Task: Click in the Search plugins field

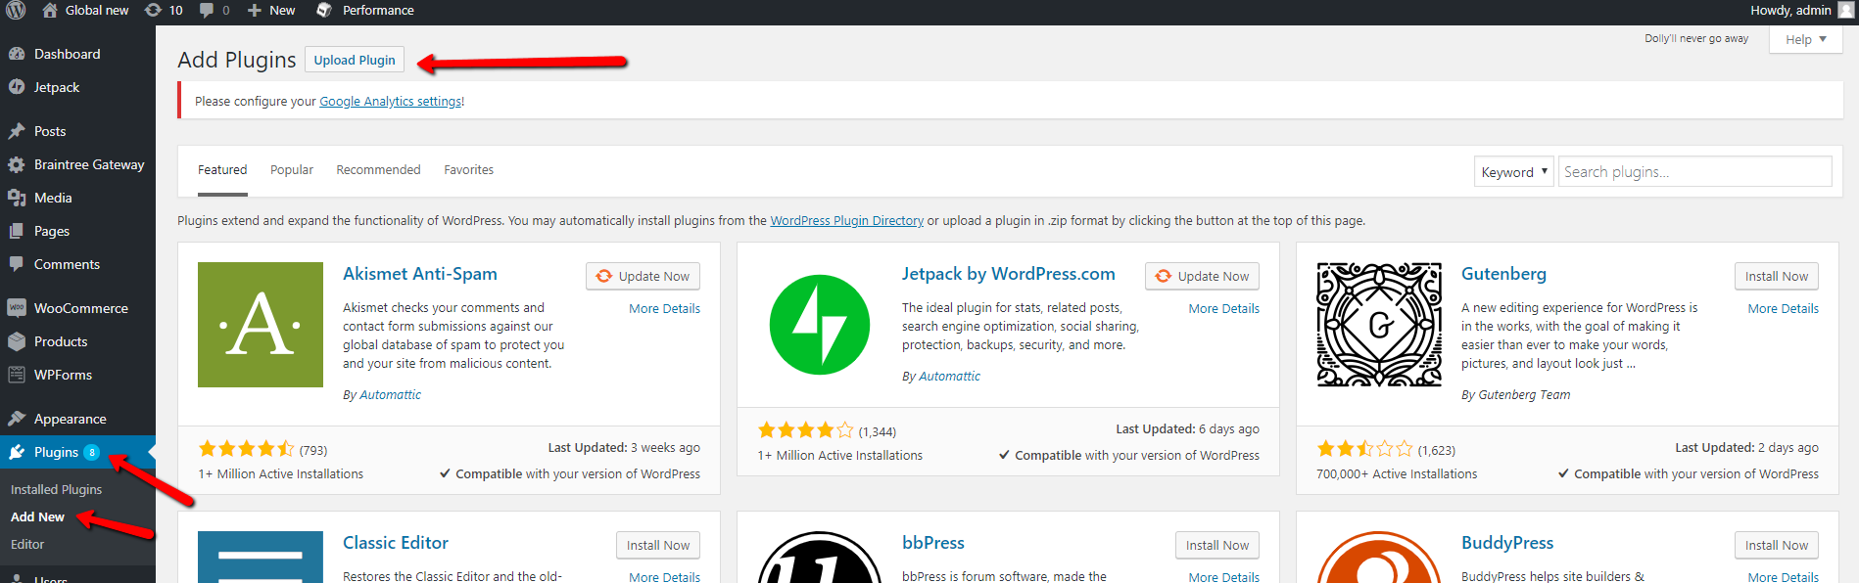Action: coord(1694,172)
